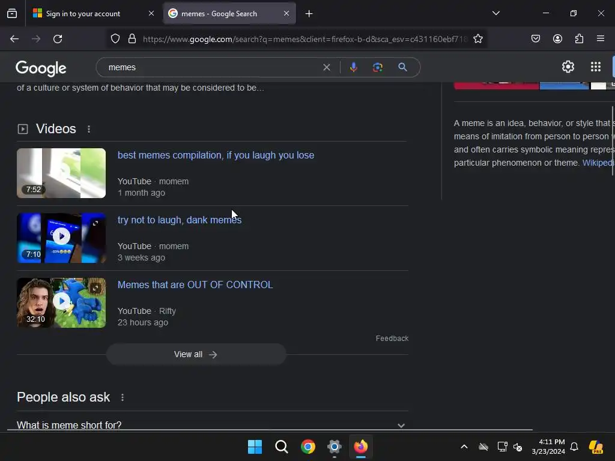View site security padlock info
615x461 pixels.
[132, 39]
